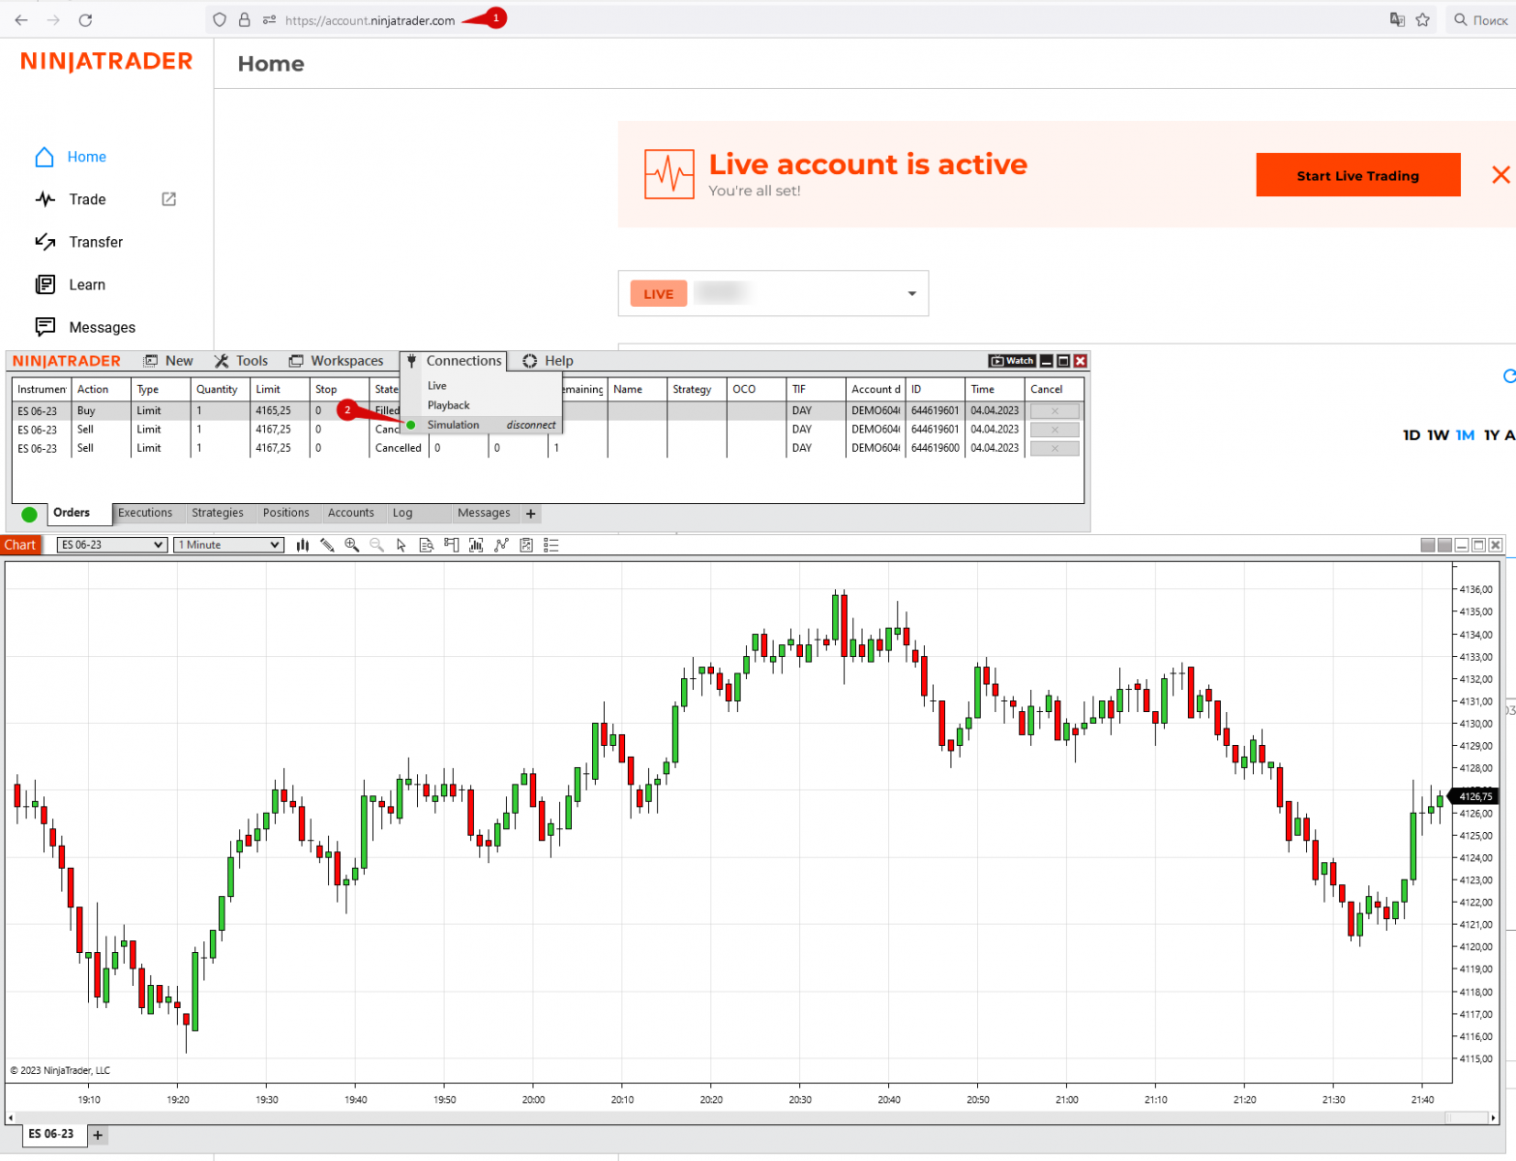Click the browser forward arrow

click(x=53, y=19)
